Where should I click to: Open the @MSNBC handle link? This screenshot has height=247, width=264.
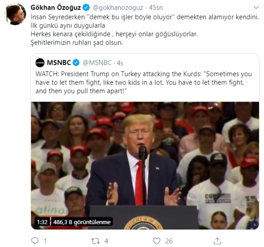tap(97, 63)
